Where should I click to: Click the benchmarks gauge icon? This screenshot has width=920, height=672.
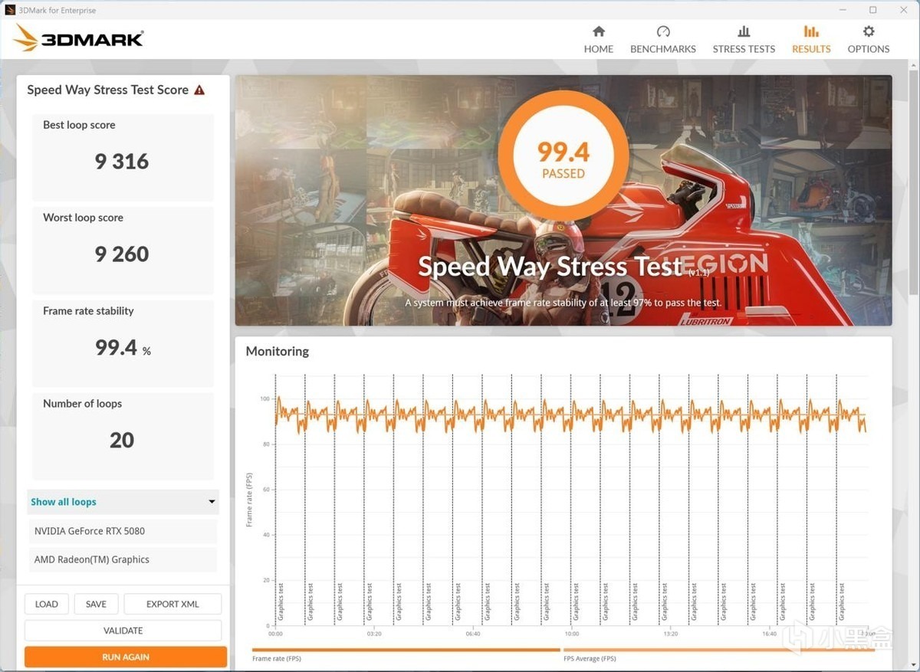click(x=663, y=31)
